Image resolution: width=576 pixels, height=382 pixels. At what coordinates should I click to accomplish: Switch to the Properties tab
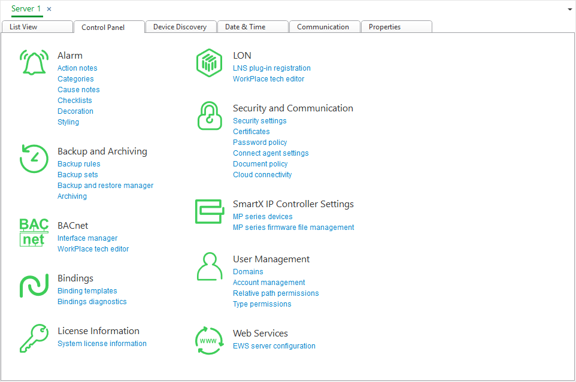point(397,27)
